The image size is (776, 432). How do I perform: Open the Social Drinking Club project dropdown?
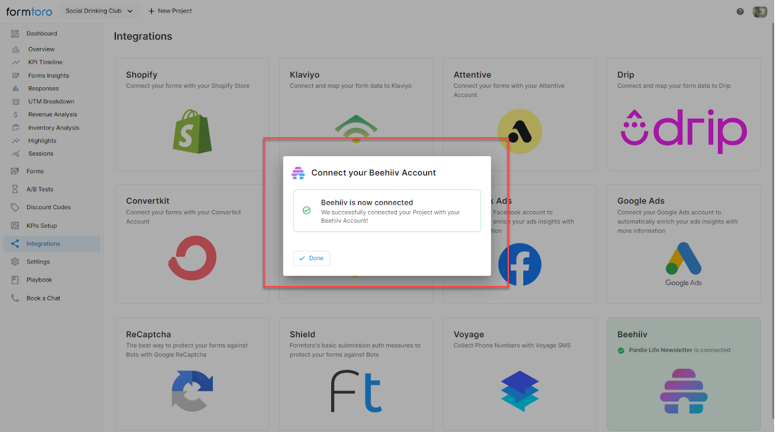click(99, 11)
